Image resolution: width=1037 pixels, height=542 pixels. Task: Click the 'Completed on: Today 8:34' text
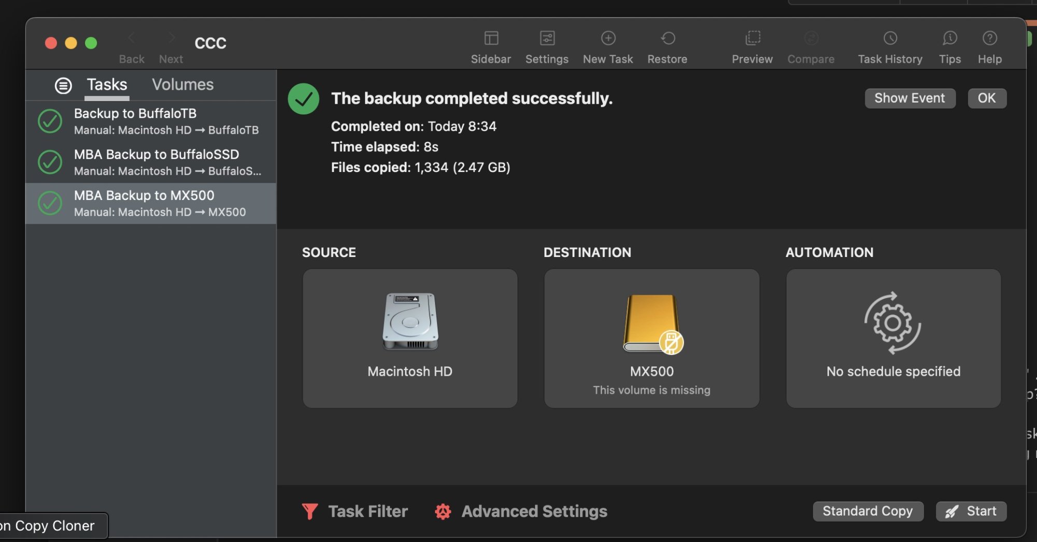414,126
